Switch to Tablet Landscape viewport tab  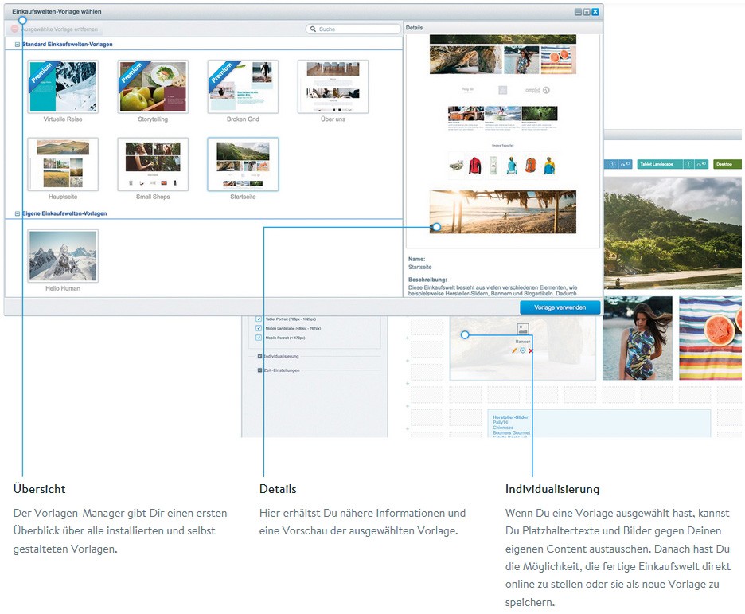coord(658,164)
